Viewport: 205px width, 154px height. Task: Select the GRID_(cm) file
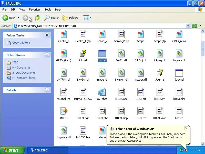179,36
